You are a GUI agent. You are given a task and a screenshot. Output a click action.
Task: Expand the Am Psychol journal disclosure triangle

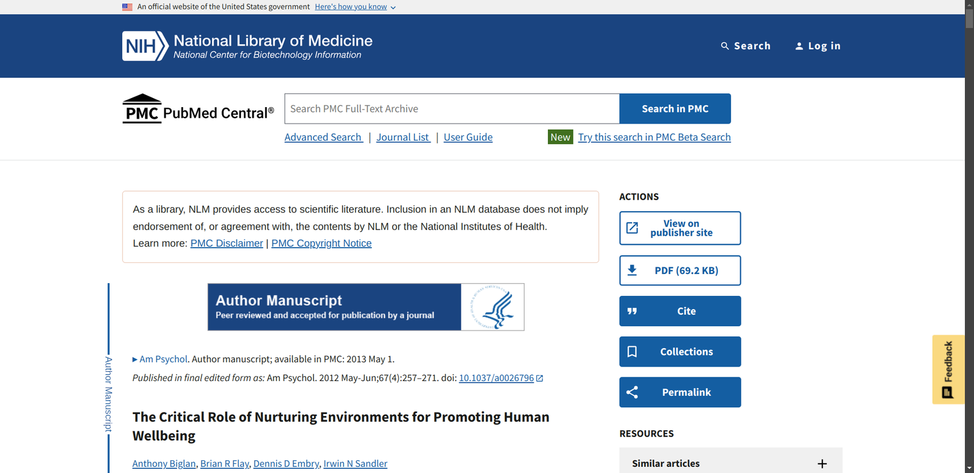coord(135,360)
